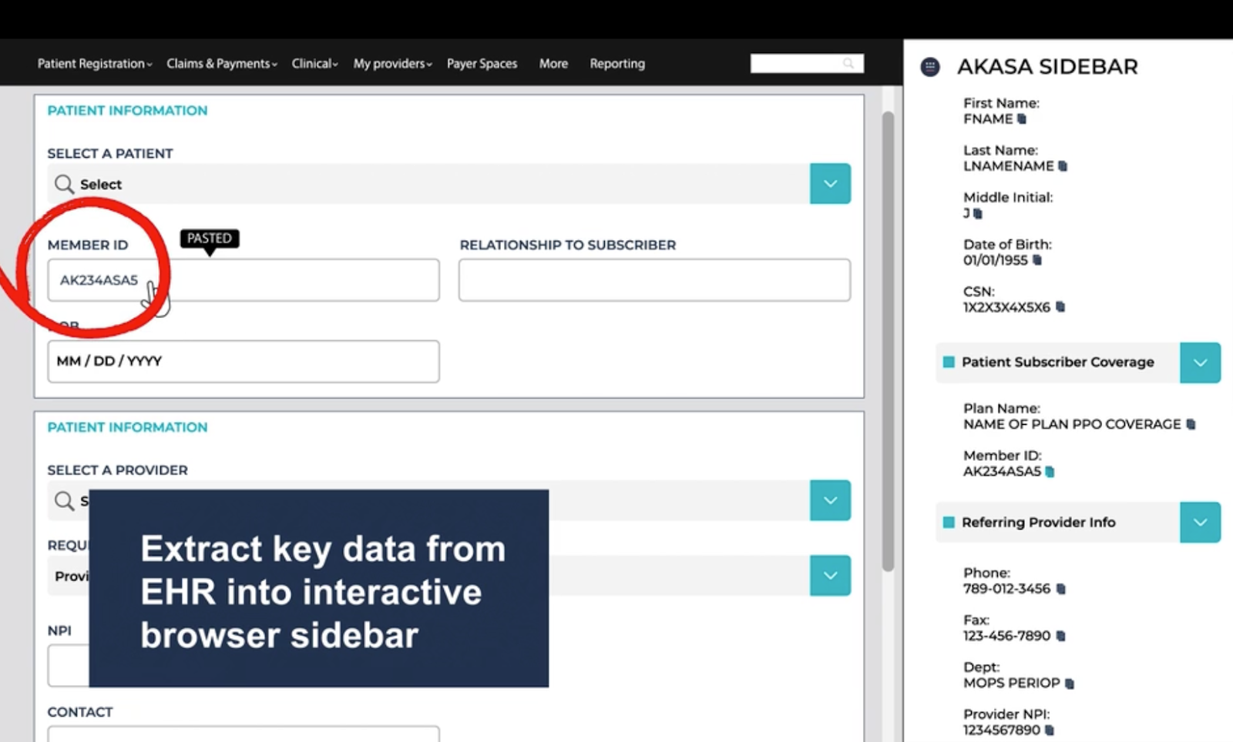1233x742 pixels.
Task: Expand the Select a Patient dropdown
Action: tap(830, 184)
